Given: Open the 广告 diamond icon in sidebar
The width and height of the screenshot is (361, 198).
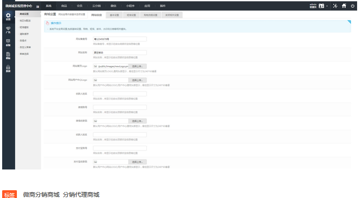Looking at the screenshot, I should click(8, 29).
